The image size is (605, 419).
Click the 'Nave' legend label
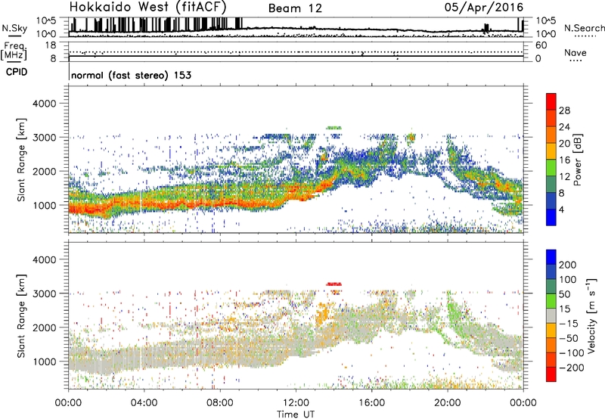576,52
